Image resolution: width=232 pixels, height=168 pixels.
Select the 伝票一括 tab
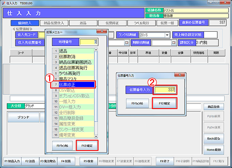tap(167, 23)
